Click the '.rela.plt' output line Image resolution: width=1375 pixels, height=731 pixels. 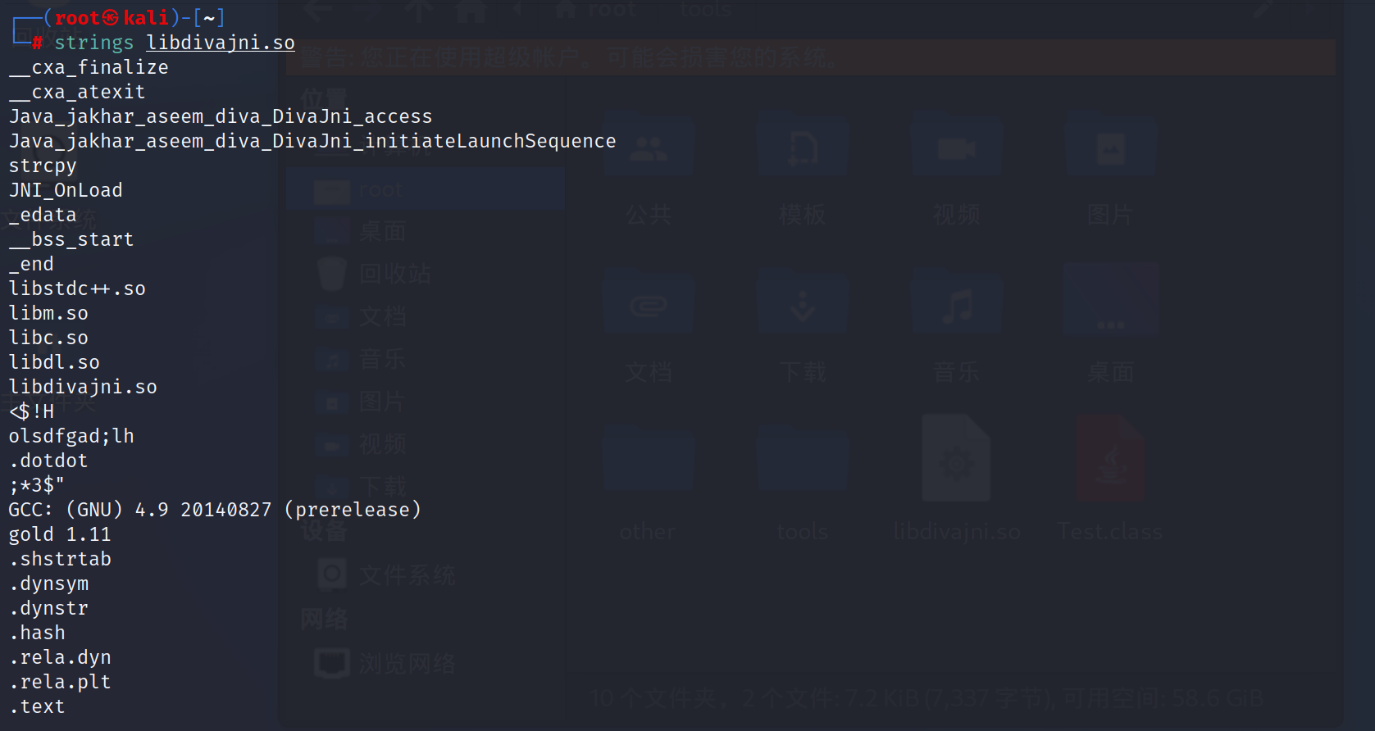pyautogui.click(x=60, y=682)
